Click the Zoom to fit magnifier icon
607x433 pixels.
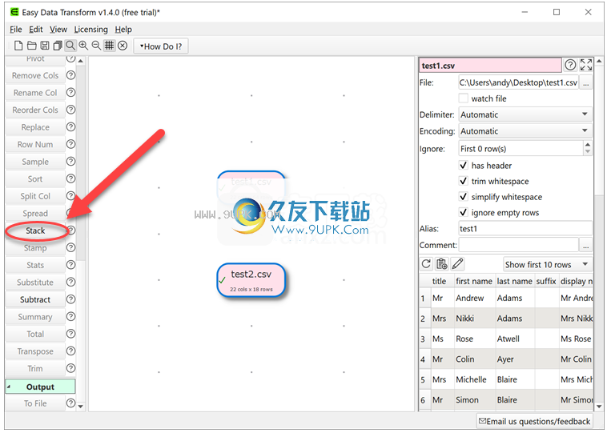[70, 46]
